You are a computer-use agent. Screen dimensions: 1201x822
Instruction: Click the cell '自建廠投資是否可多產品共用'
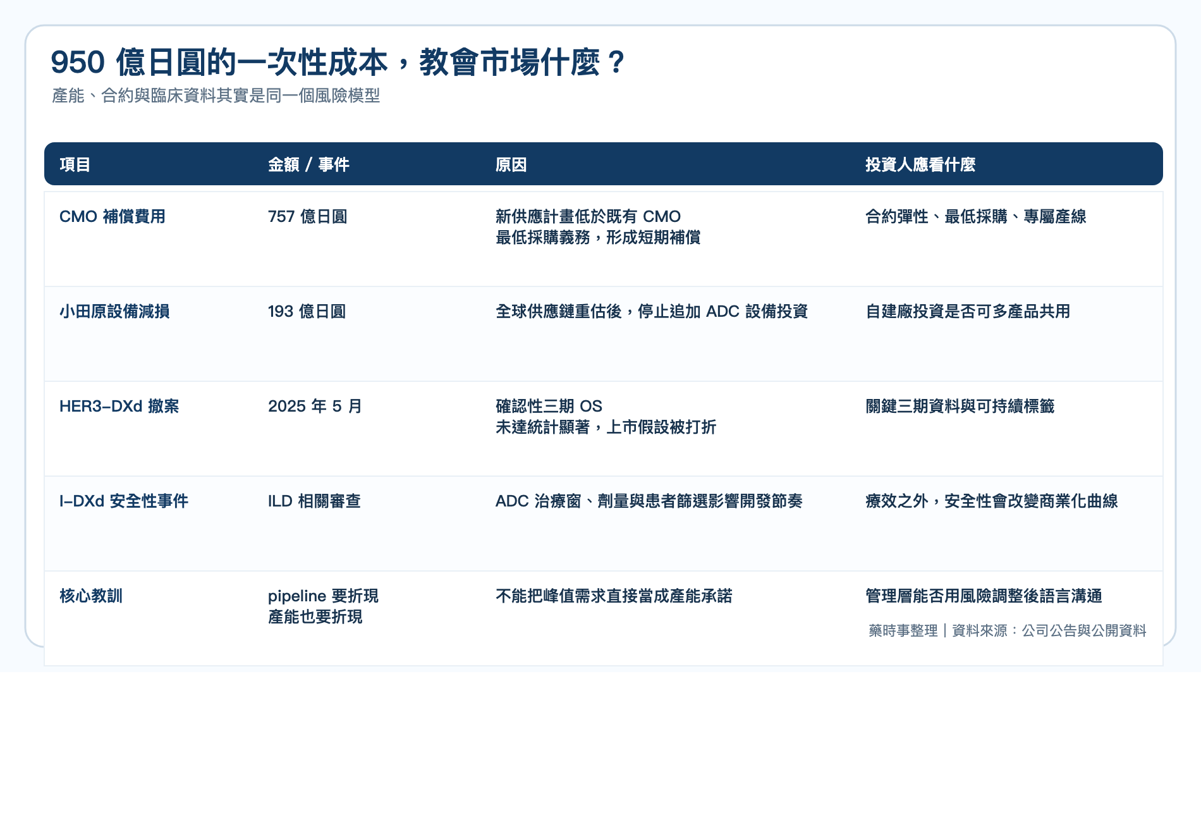click(x=968, y=311)
